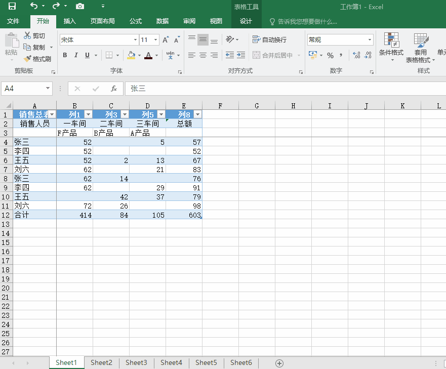Click the Cut (剪切) scissors icon
This screenshot has height=369, width=446.
tap(28, 36)
